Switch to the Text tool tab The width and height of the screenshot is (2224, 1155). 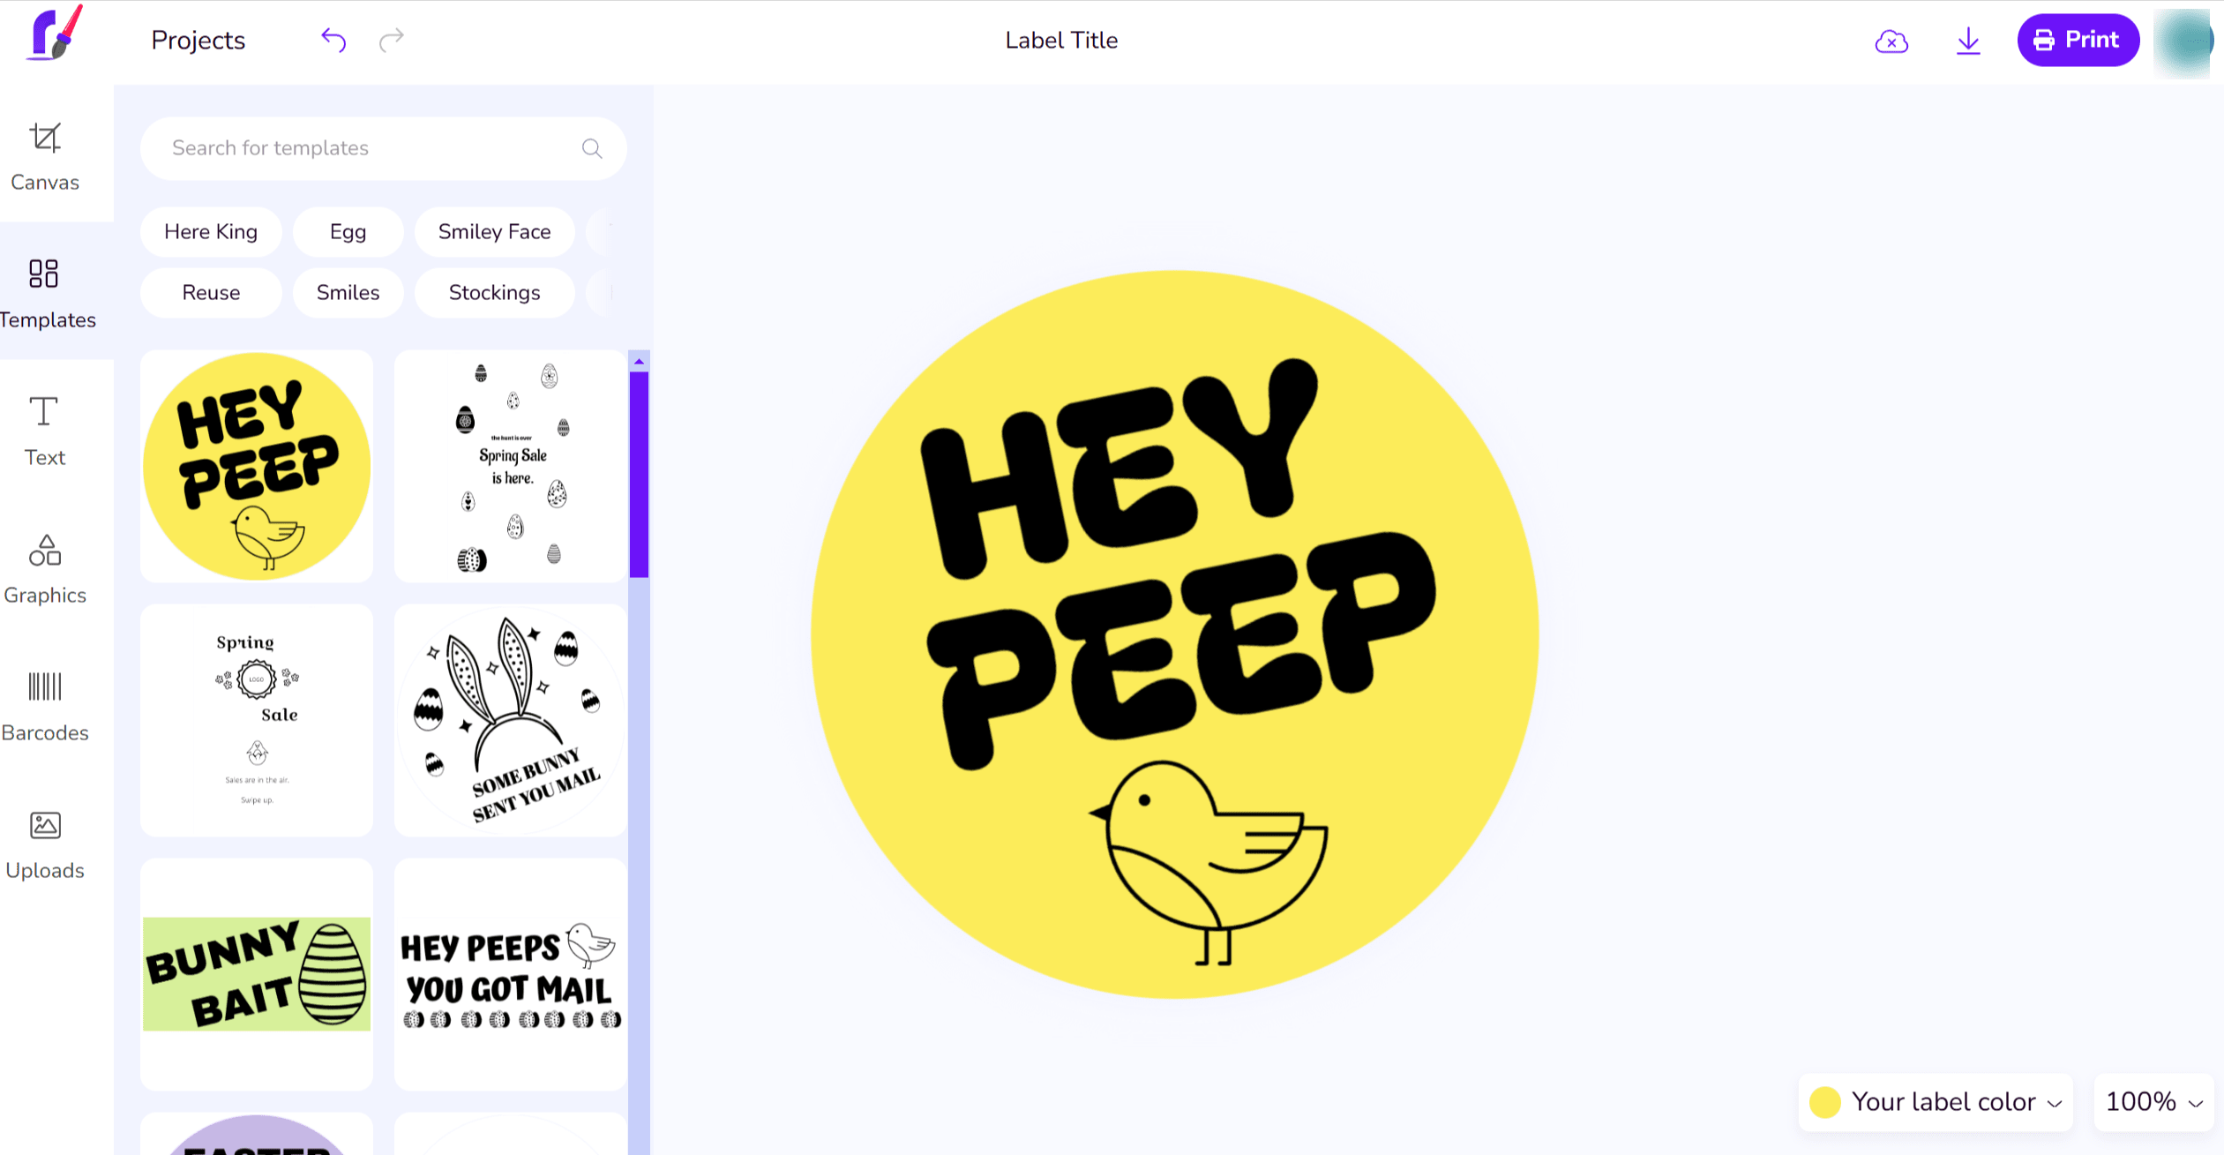point(45,431)
